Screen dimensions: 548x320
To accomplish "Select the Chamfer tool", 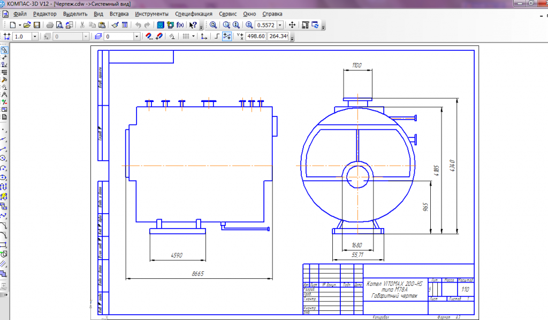I will 4,225.
